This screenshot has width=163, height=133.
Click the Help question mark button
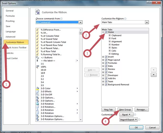pyautogui.click(x=149, y=2)
